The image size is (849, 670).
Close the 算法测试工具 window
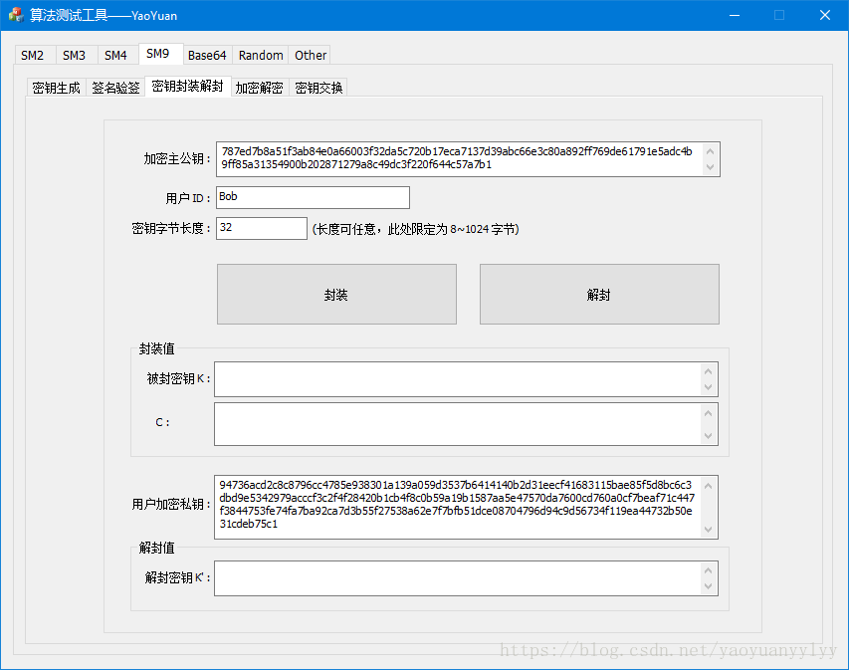[825, 15]
